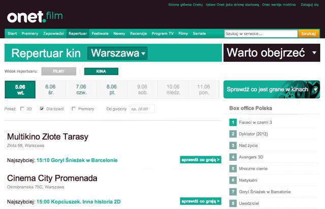Open Nietykalni box office entry
Screen dimensions: 325x209
248,180
